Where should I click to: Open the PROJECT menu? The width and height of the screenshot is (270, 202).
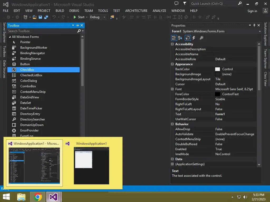pyautogui.click(x=44, y=11)
